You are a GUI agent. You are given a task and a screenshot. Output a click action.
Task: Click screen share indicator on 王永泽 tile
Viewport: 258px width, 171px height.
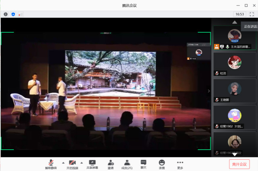pos(222,47)
